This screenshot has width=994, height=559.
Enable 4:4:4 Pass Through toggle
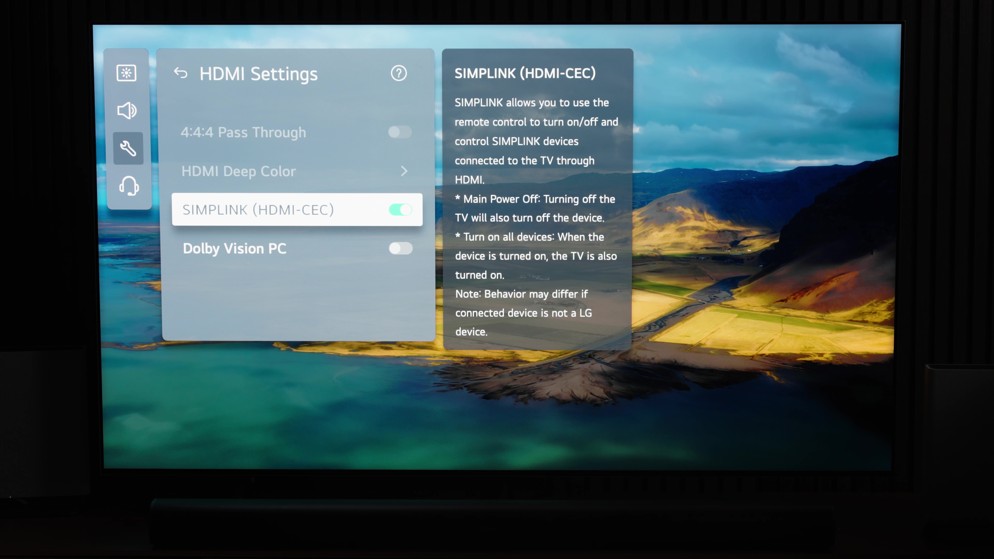pyautogui.click(x=400, y=133)
